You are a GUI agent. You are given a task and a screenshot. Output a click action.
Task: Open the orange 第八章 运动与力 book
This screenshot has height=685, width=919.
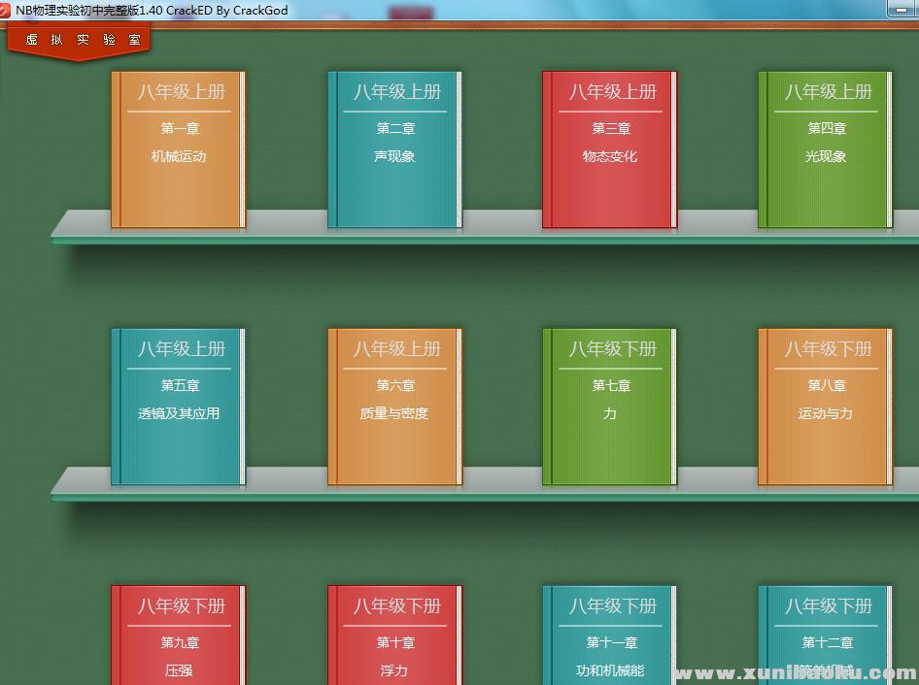826,408
